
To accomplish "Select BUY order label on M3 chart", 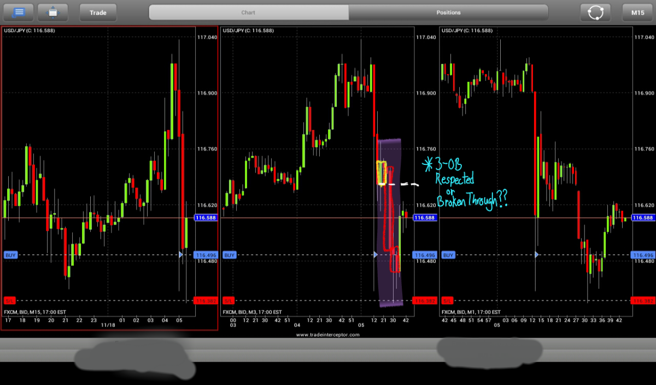I will click(x=229, y=255).
